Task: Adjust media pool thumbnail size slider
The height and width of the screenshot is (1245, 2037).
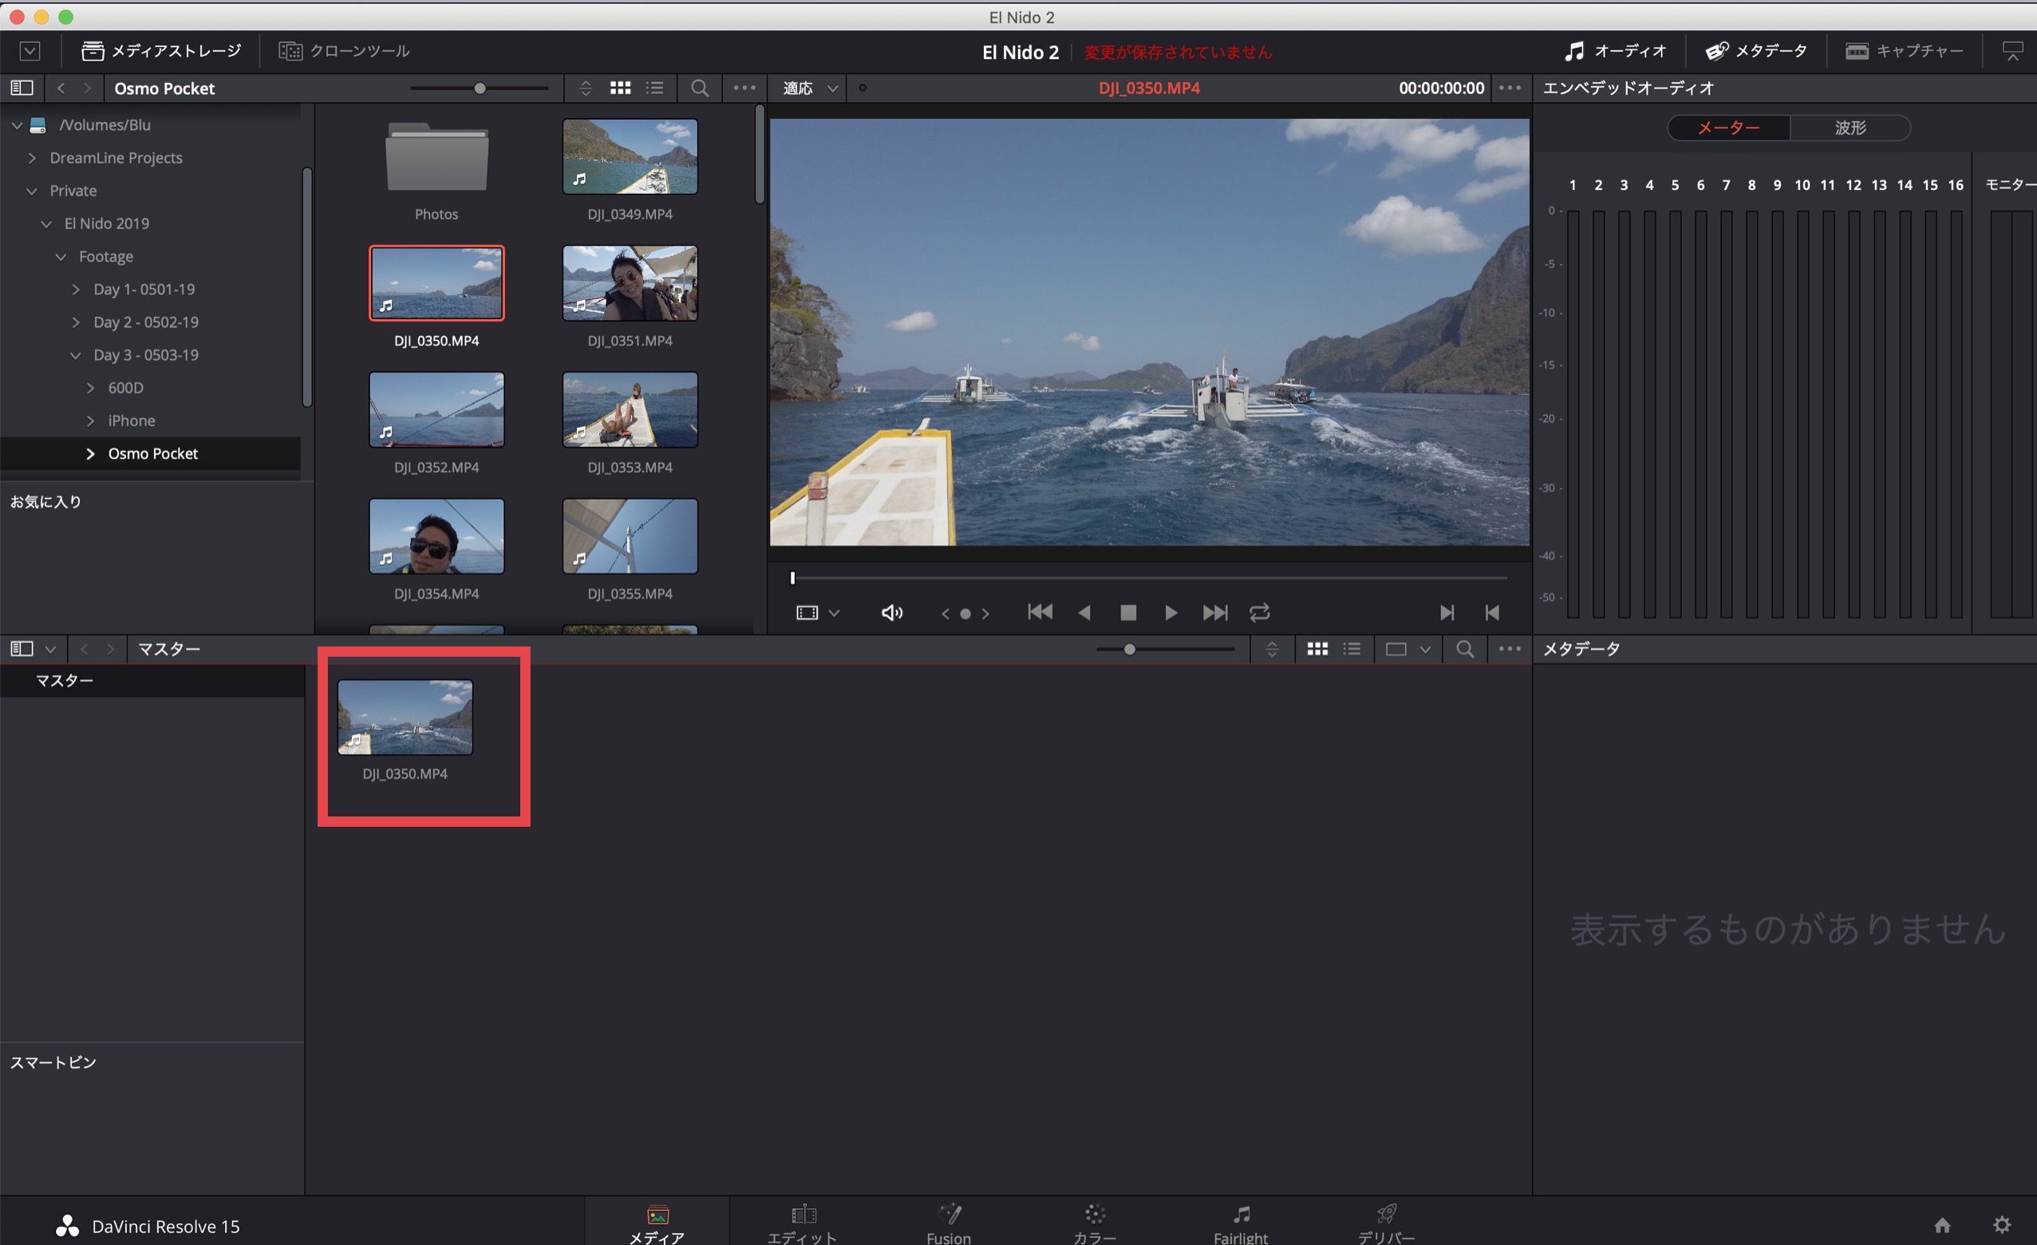Action: point(1129,649)
